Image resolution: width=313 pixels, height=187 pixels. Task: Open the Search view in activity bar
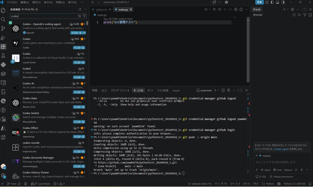[3, 19]
